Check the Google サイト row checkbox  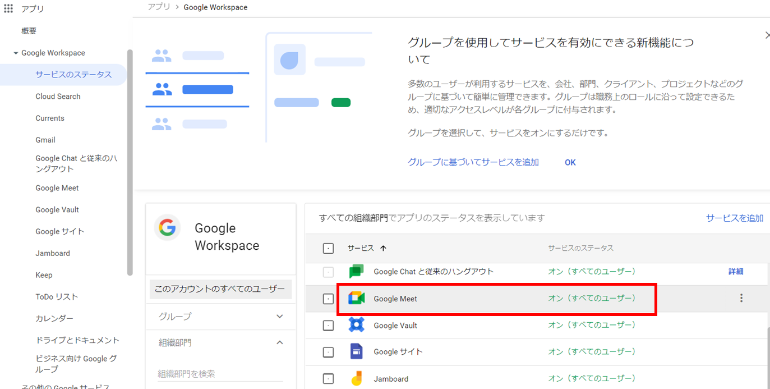(x=329, y=352)
